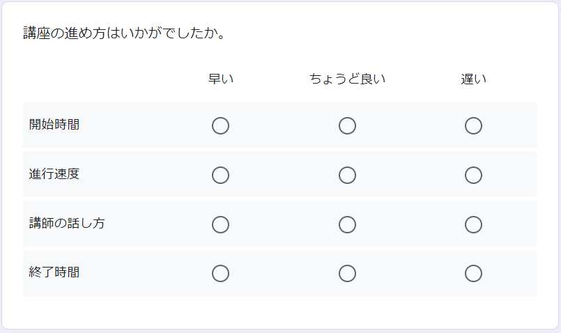
Task: Click the 早い column header
Action: click(221, 79)
